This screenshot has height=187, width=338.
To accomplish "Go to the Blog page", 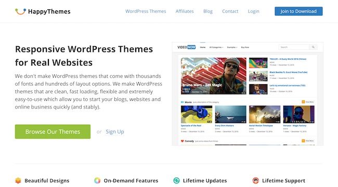I will [x=208, y=11].
